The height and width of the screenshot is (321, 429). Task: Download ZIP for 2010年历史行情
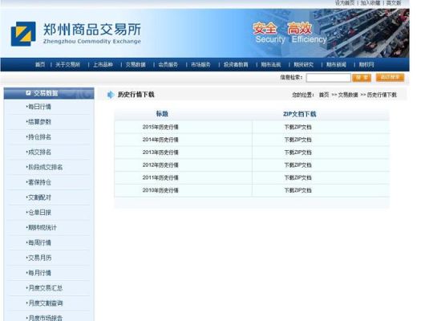[x=298, y=190]
